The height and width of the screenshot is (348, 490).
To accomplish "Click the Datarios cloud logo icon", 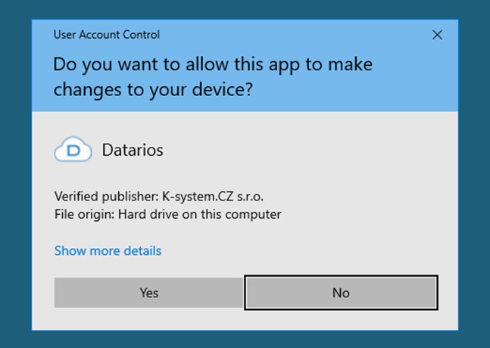I will point(73,150).
